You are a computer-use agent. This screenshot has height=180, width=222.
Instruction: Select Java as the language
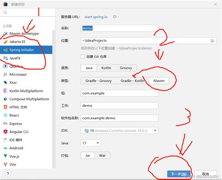coord(89,68)
